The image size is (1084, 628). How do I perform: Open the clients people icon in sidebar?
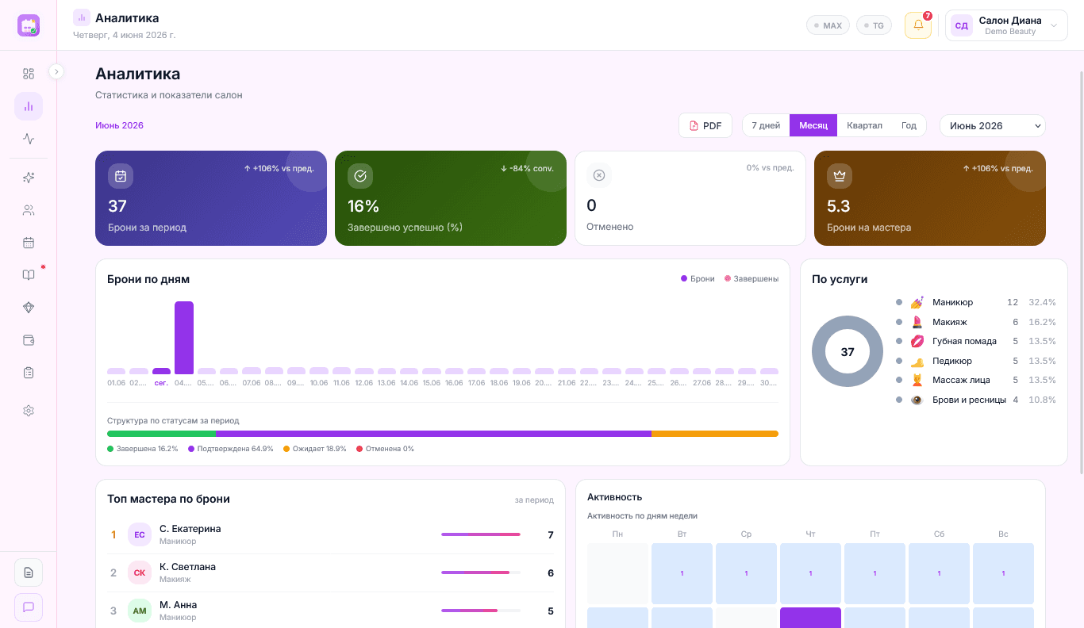(x=29, y=210)
